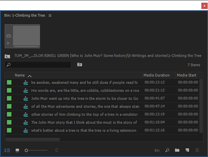Screen dimensions: 208x157
Task: Open the bin panel menu icon
Action: (50, 16)
